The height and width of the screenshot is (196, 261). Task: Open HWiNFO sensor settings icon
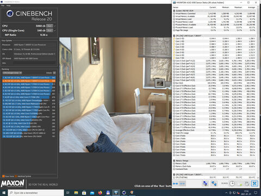247,183
